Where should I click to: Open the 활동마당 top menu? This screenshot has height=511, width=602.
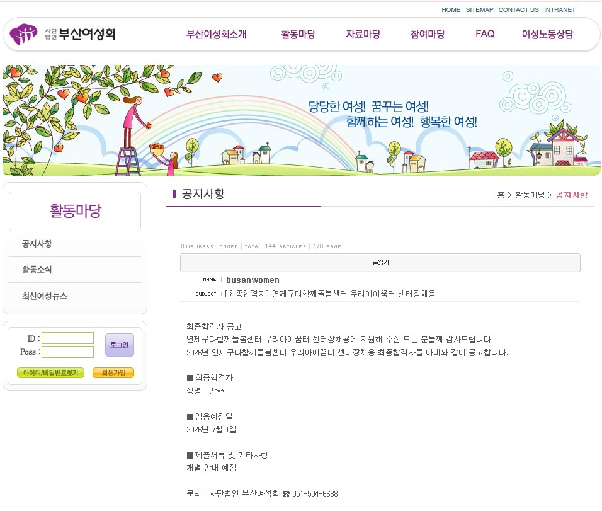tap(298, 34)
